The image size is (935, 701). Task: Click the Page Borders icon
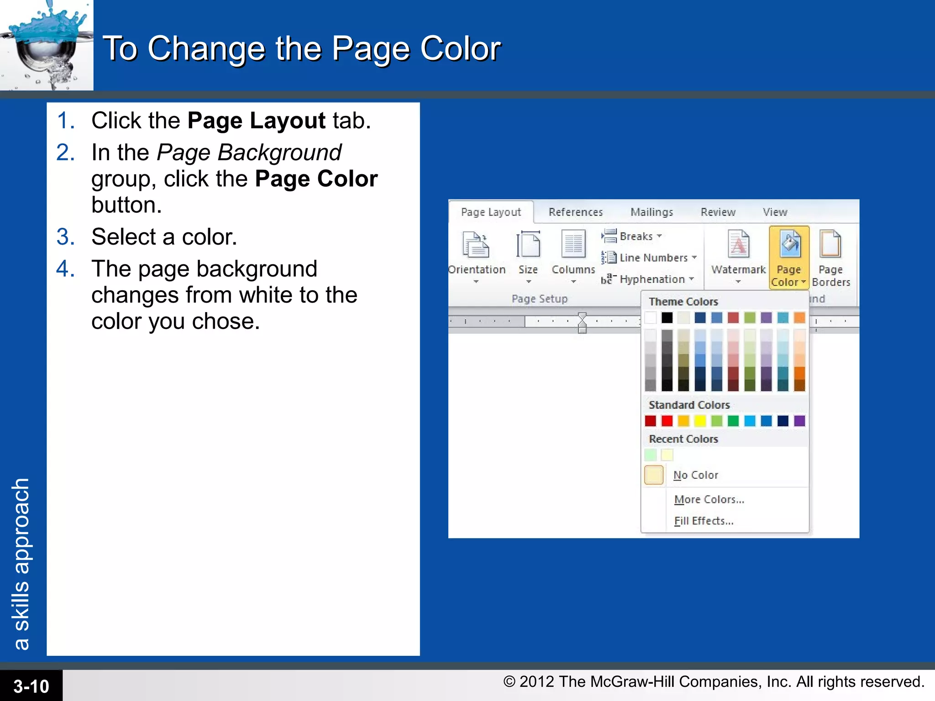coord(830,244)
